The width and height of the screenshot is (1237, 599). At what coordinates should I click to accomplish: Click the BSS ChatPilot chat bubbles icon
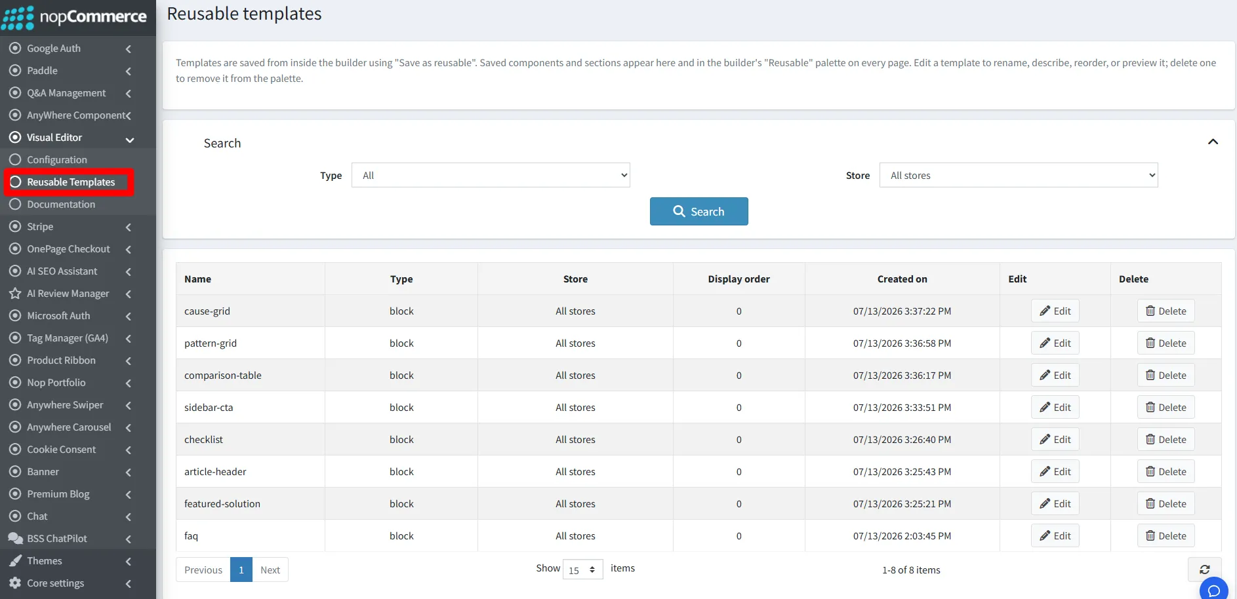click(15, 538)
